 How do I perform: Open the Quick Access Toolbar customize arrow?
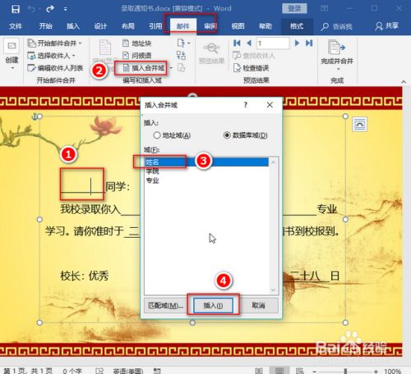coord(66,9)
